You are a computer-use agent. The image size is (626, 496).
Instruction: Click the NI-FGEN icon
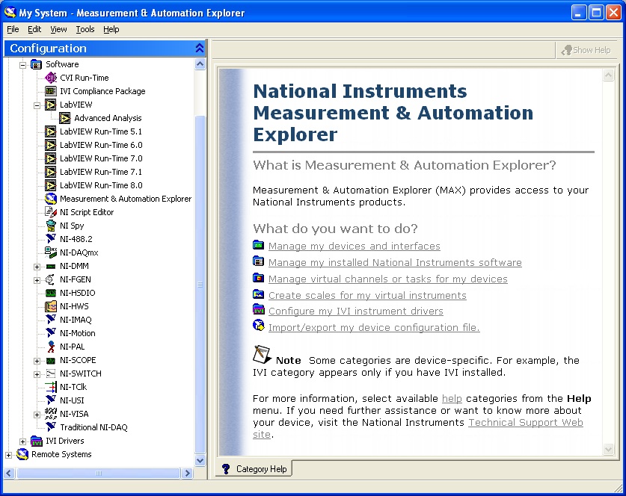50,279
